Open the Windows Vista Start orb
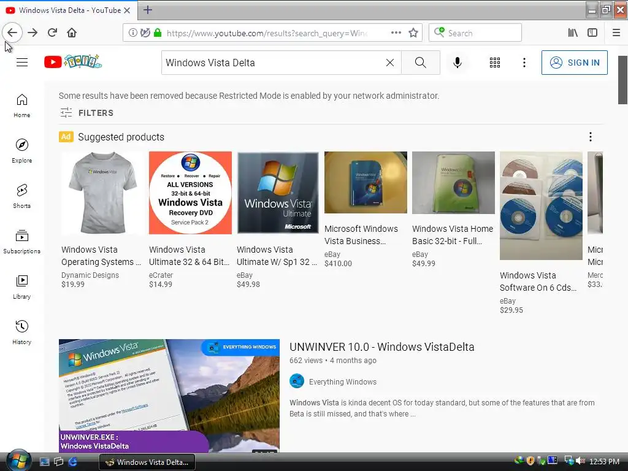The height and width of the screenshot is (471, 628). [x=18, y=461]
